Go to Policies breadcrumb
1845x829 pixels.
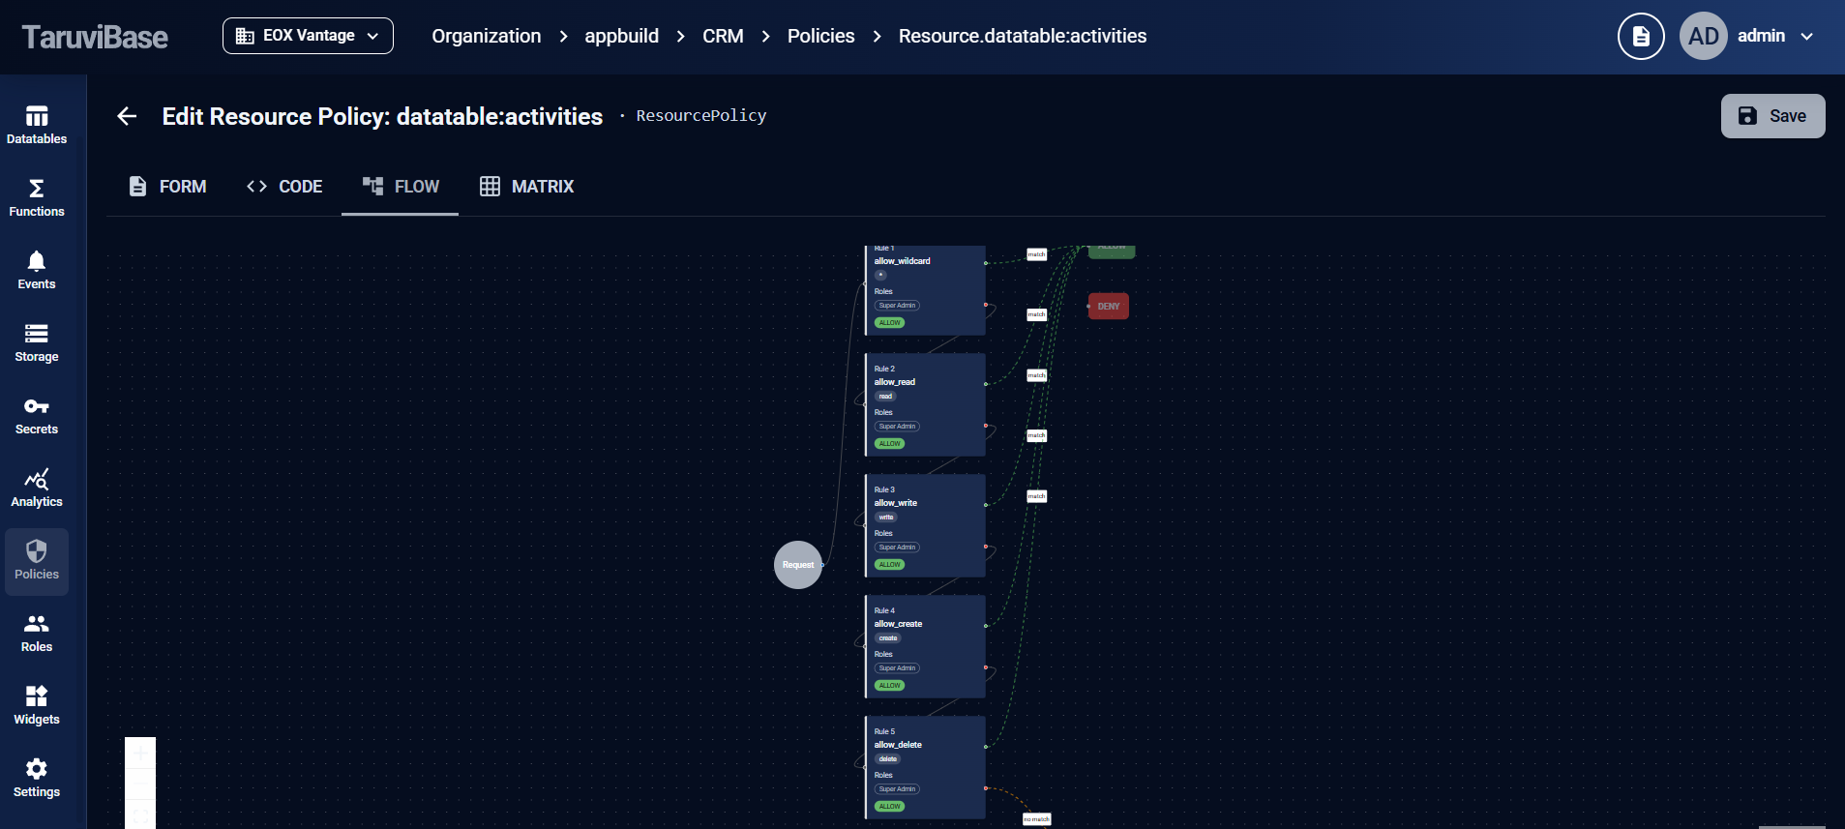[820, 36]
